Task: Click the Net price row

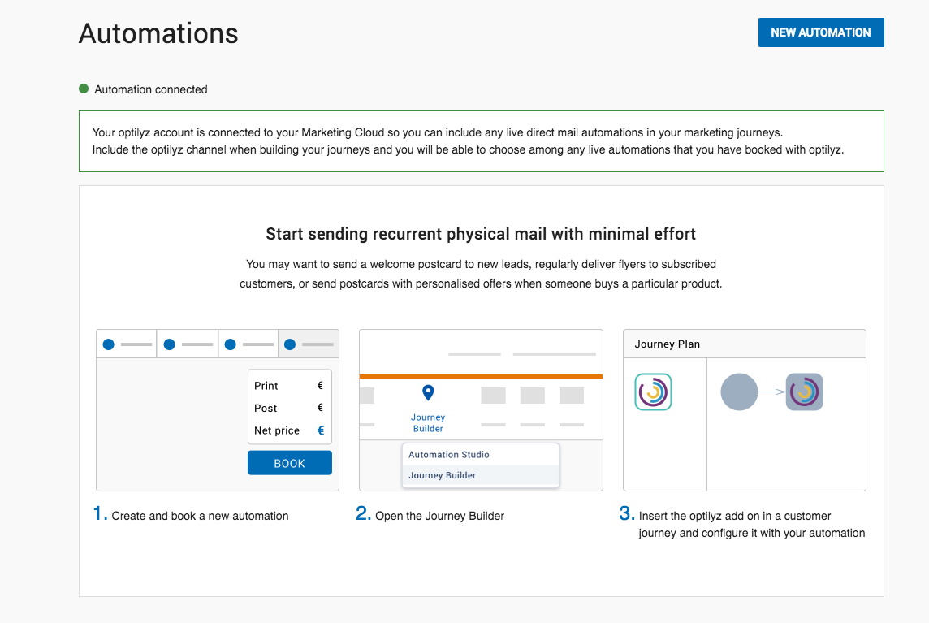Action: [x=289, y=430]
